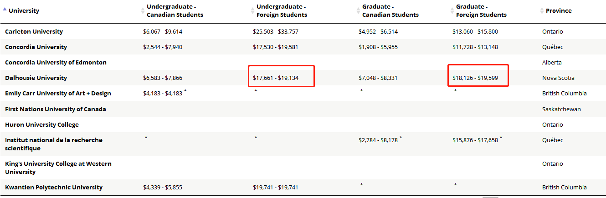Select First Nations University of Canada
606x198 pixels.
pyautogui.click(x=56, y=109)
